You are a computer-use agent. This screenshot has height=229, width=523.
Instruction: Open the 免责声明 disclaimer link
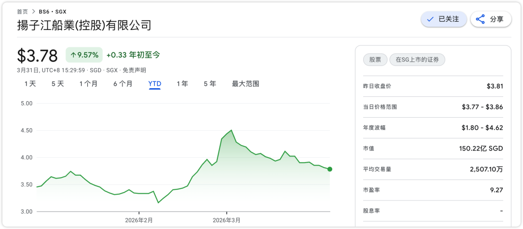pyautogui.click(x=132, y=70)
